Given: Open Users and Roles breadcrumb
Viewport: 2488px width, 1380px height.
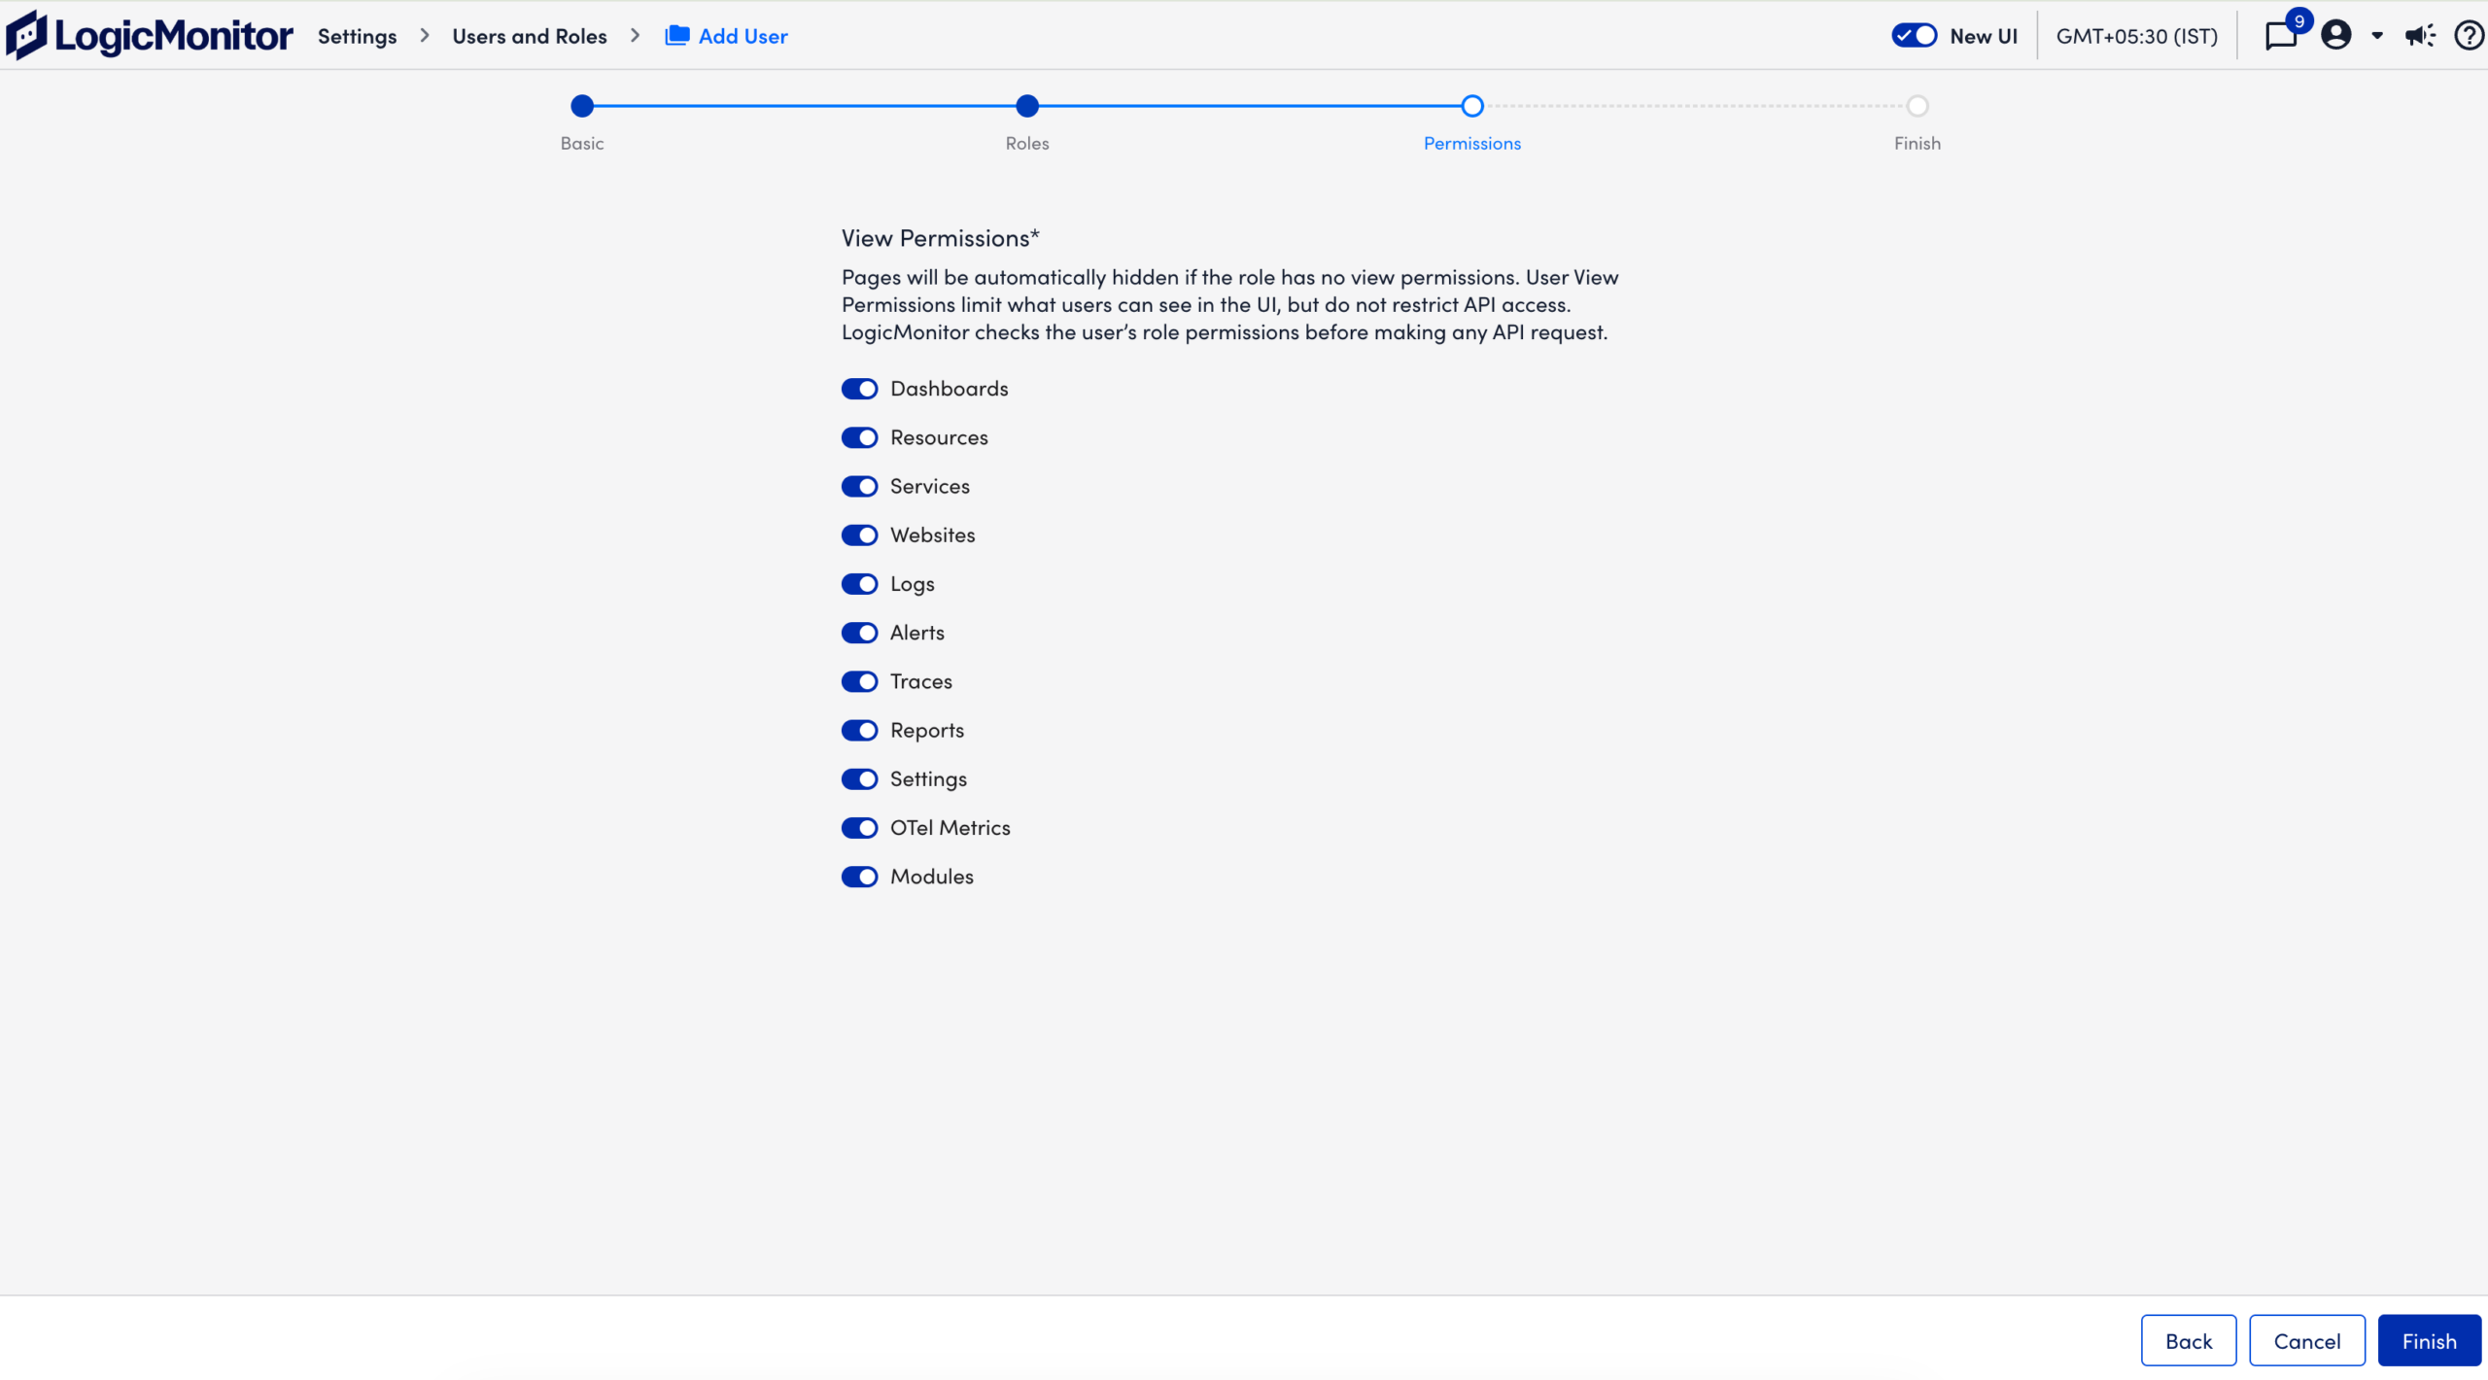Looking at the screenshot, I should [530, 36].
